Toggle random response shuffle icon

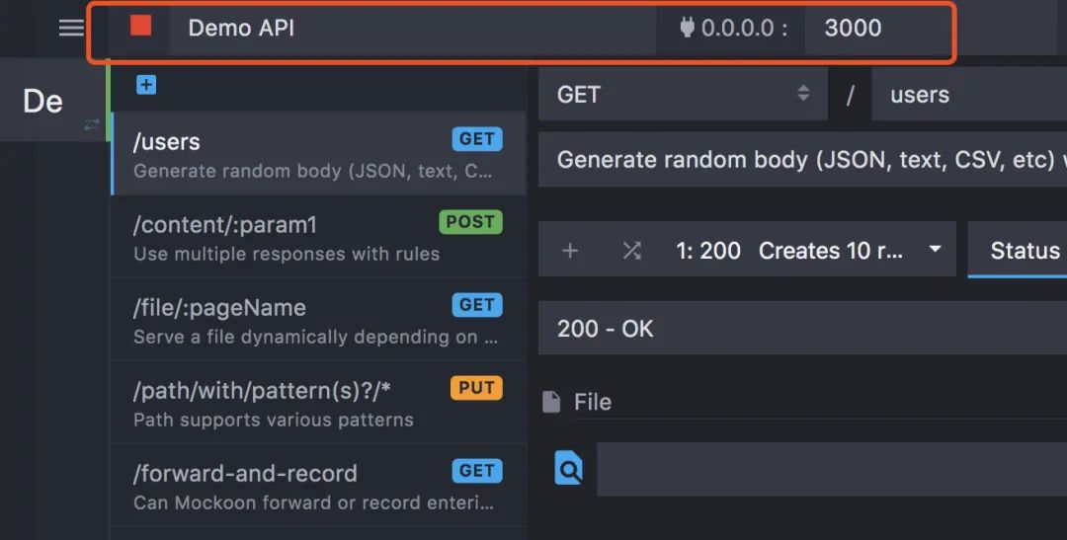click(x=631, y=251)
